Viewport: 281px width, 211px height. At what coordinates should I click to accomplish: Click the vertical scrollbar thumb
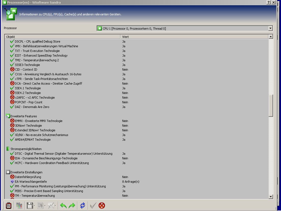point(271,106)
